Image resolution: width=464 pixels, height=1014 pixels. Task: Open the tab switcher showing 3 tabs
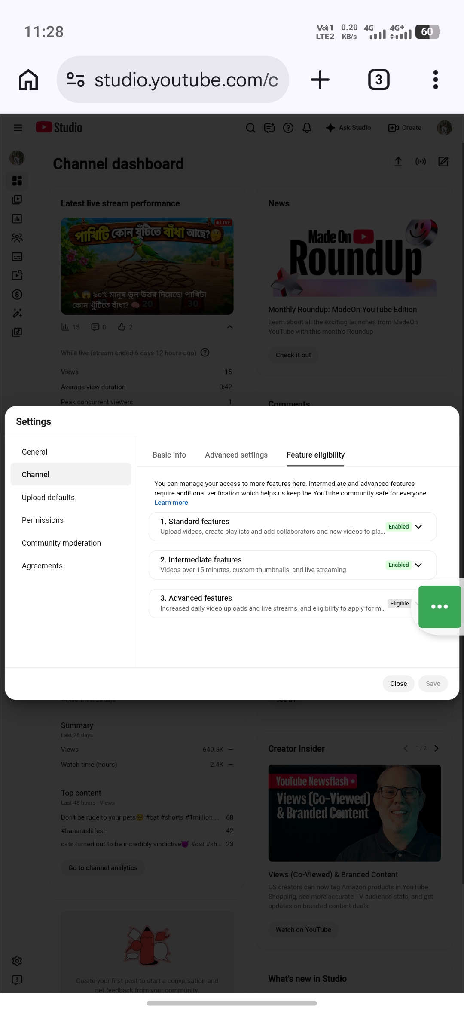pos(379,80)
